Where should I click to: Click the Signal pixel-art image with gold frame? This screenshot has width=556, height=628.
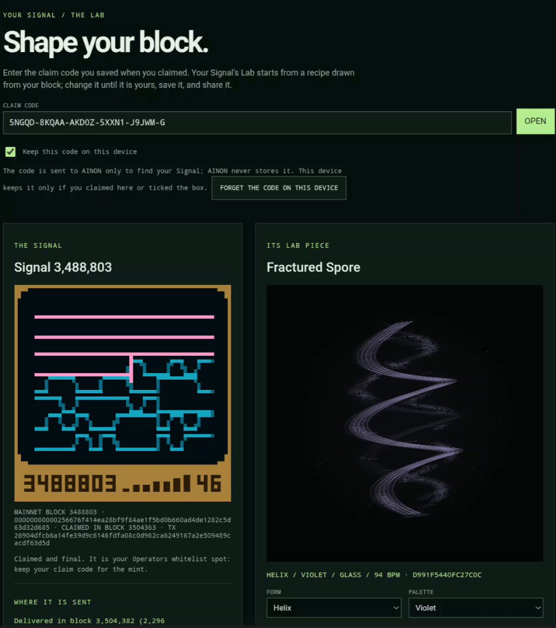coord(122,393)
